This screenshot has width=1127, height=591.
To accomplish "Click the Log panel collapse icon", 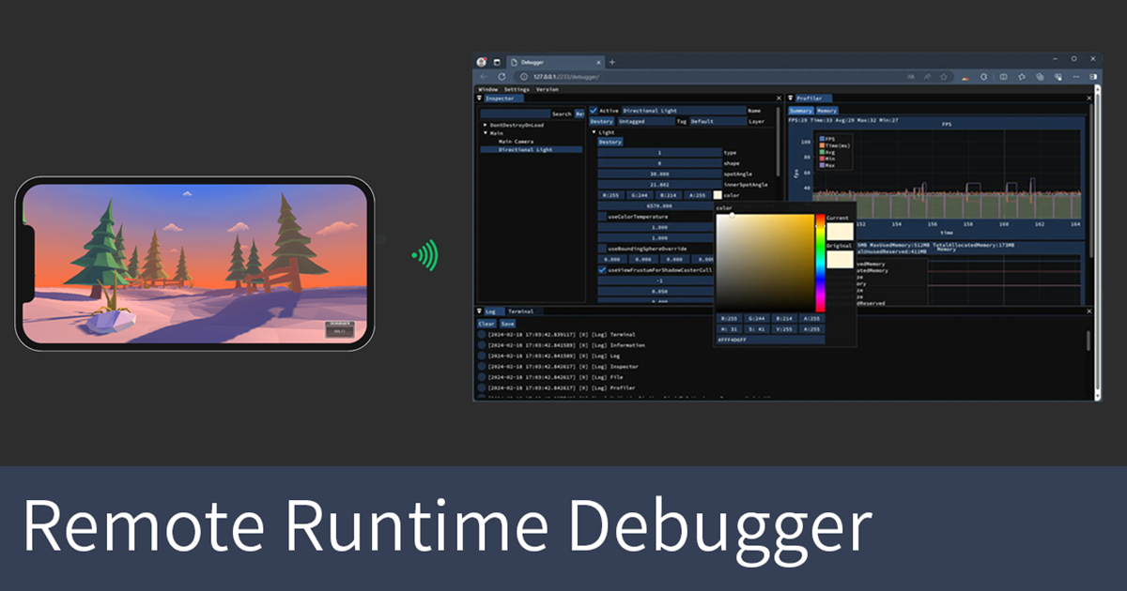I will coord(478,311).
